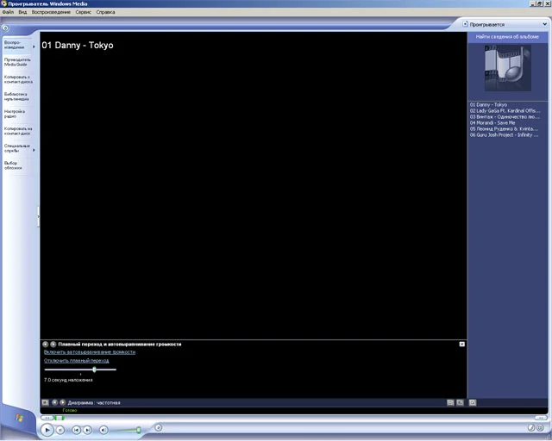Click the green seek bar position marker

(x=60, y=418)
